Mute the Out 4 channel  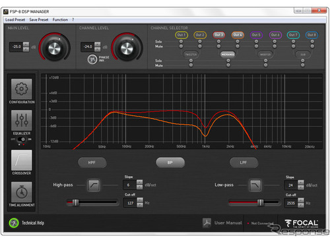(x=238, y=46)
